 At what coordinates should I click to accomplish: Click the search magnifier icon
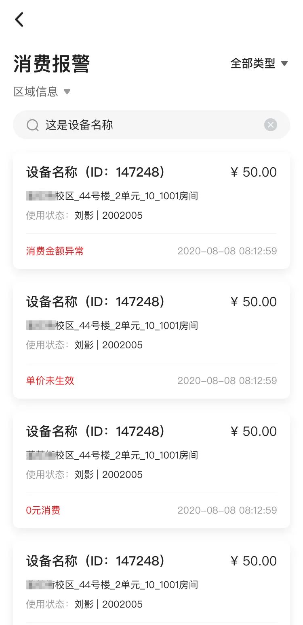[33, 125]
